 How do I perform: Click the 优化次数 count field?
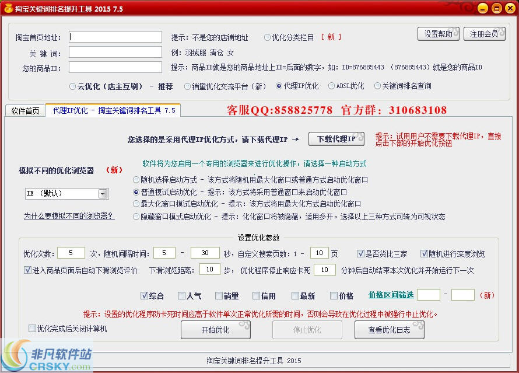tap(71, 253)
